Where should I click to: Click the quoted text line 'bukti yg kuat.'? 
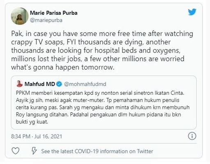tap(32, 122)
